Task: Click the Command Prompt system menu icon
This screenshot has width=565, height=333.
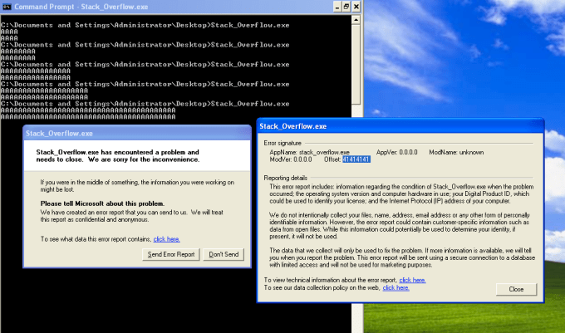Action: pos(7,8)
